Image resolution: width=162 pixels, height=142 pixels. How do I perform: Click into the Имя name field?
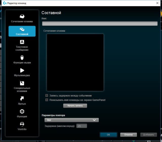click(100, 24)
